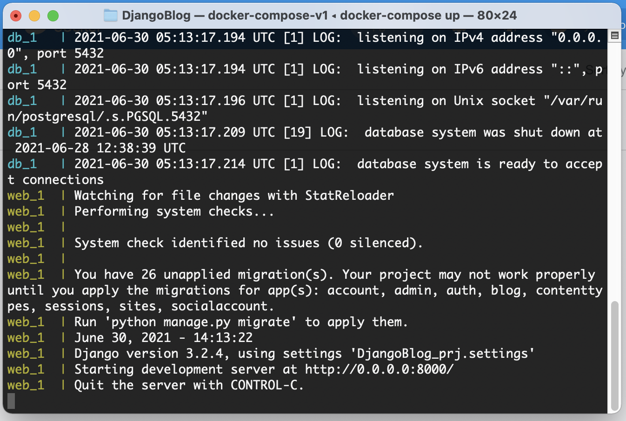Click the split pane icon above scrollbar
The height and width of the screenshot is (421, 626).
pyautogui.click(x=614, y=36)
